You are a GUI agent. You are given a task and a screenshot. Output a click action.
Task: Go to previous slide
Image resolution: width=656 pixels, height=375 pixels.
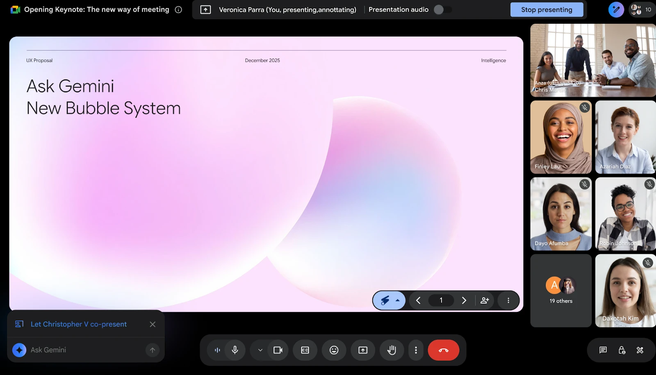tap(418, 300)
